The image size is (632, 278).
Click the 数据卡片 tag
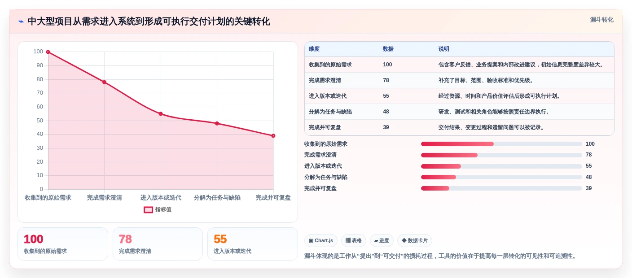415,241
